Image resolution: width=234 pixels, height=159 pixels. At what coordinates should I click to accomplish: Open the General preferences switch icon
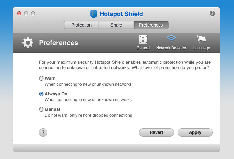143,40
